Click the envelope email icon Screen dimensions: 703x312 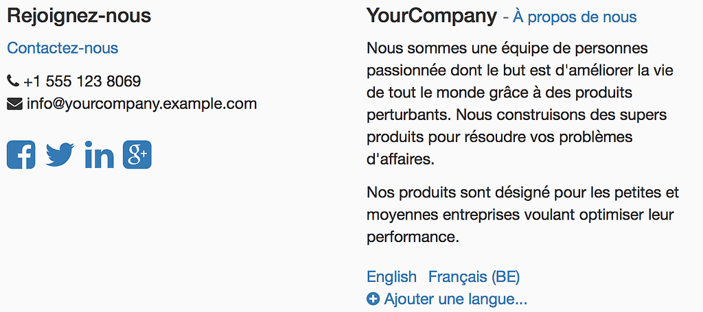point(14,104)
